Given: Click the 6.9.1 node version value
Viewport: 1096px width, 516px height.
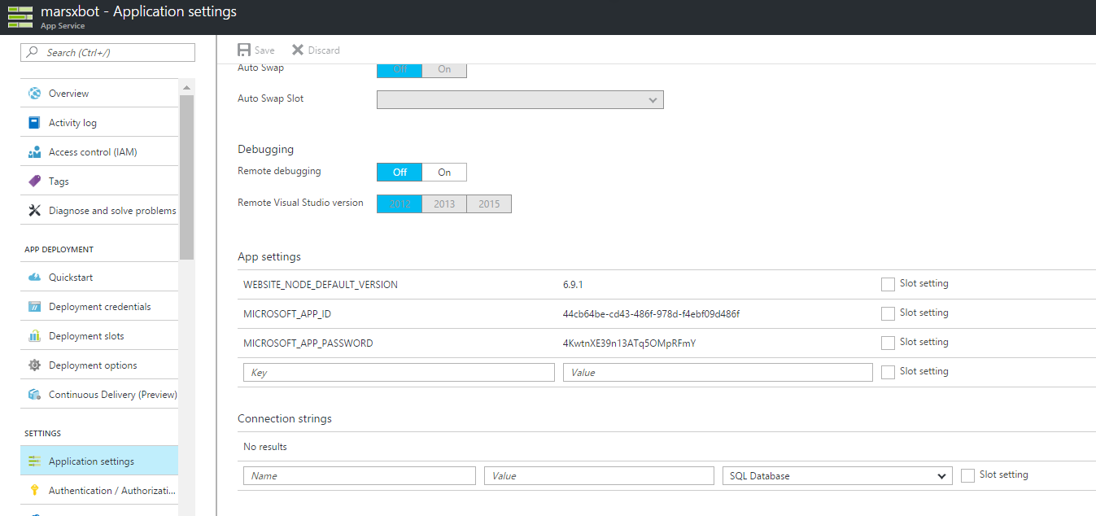Looking at the screenshot, I should pos(573,285).
